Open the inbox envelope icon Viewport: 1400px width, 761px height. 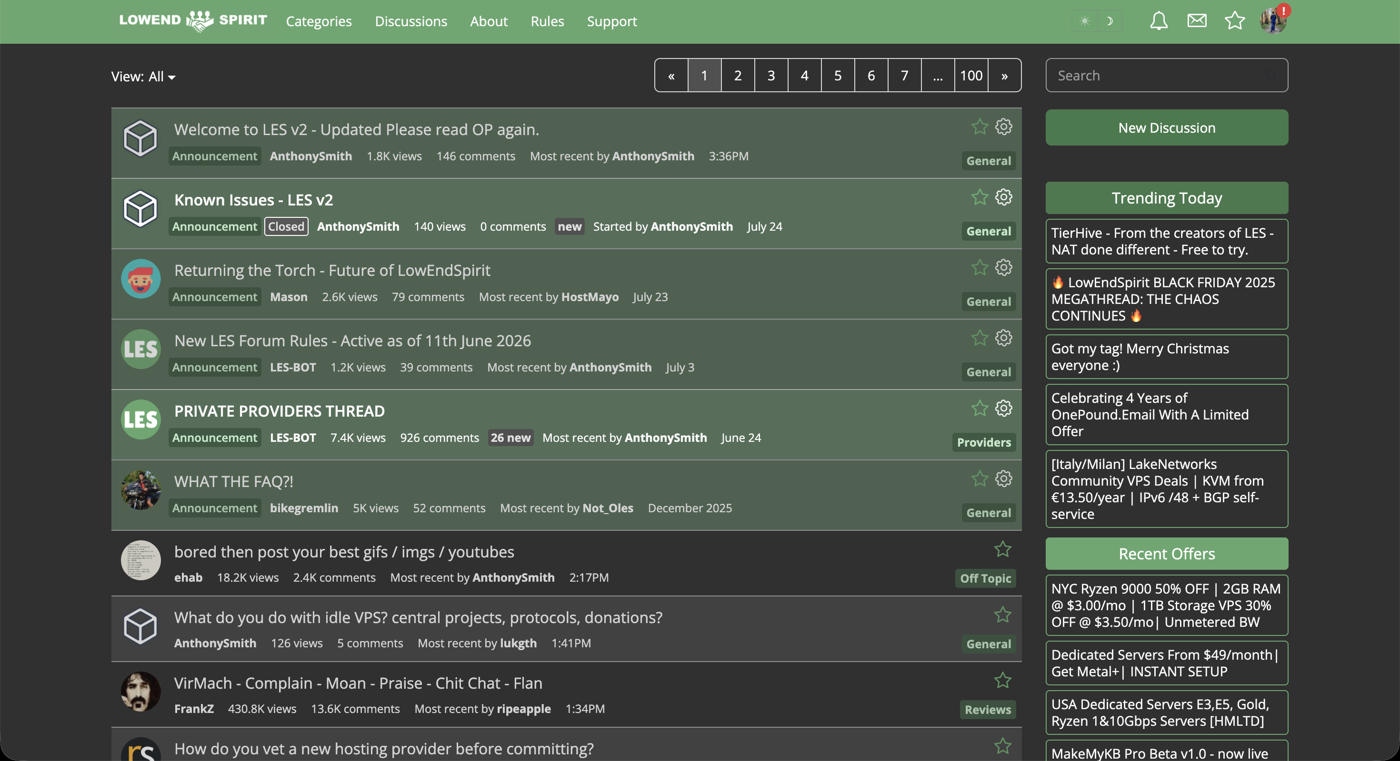coord(1197,21)
